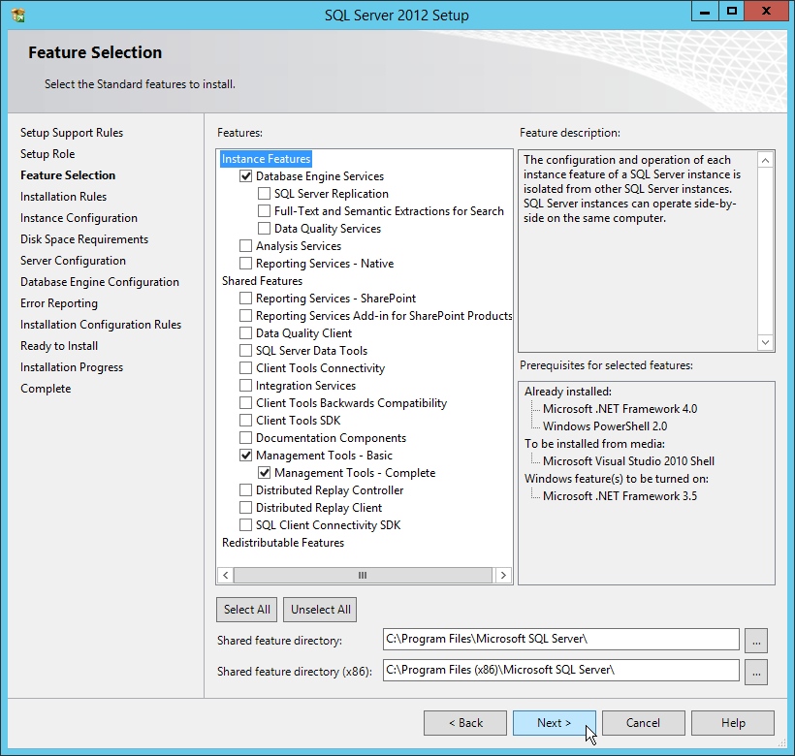Screen dimensions: 795x756
Task: Enable Distributed Replay Client
Action: pyautogui.click(x=245, y=508)
